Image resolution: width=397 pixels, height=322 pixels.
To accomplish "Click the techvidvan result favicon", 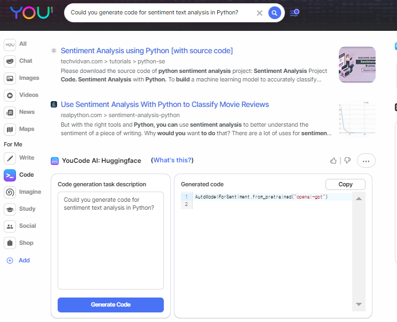I will click(54, 51).
